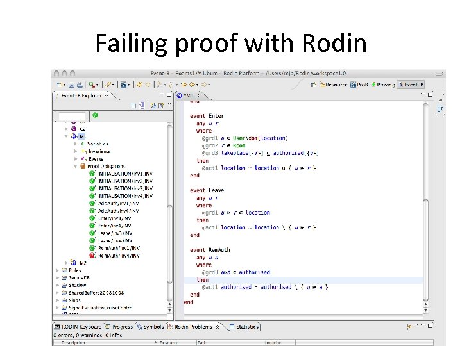The height and width of the screenshot is (346, 462).
Task: Click the Proof Obligations folder icon
Action: [x=83, y=166]
